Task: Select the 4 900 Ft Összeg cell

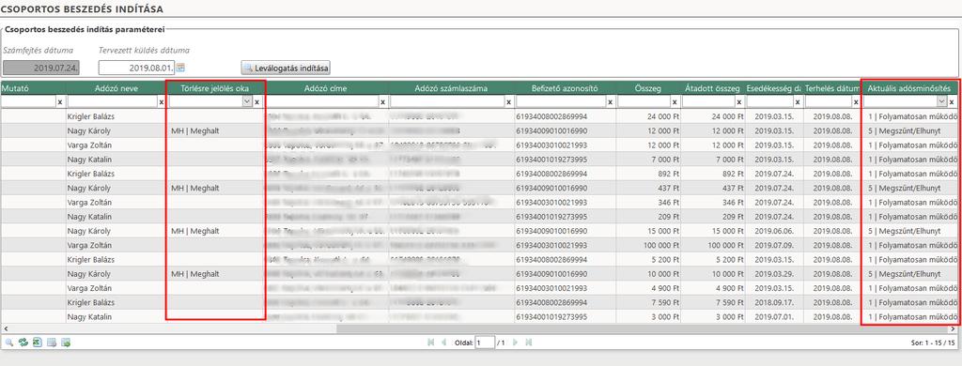Action: 648,289
